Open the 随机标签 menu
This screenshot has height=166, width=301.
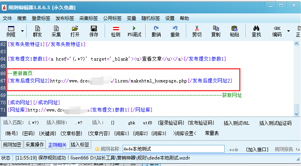(151, 18)
